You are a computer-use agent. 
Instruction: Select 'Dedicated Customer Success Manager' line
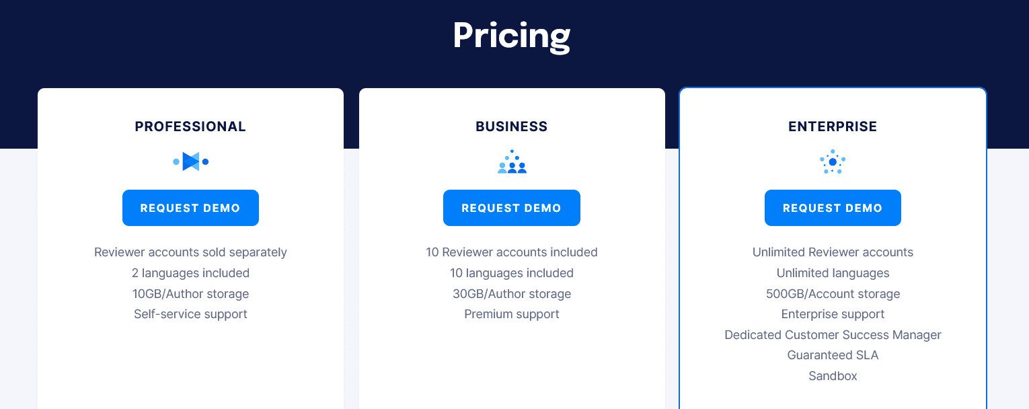coord(833,335)
